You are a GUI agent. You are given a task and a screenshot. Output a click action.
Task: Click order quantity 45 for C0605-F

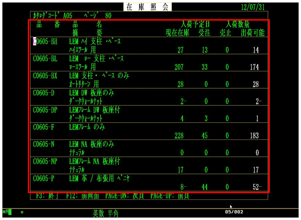point(205,136)
